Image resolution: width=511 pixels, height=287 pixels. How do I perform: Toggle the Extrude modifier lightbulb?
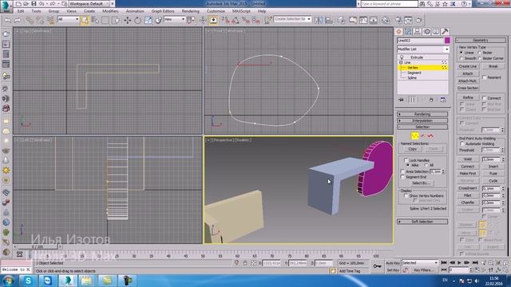click(x=402, y=57)
